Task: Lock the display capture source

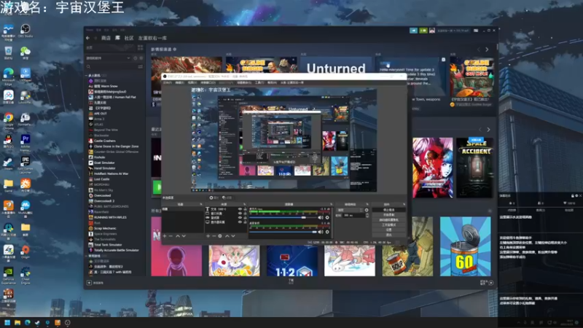Action: 245,222
